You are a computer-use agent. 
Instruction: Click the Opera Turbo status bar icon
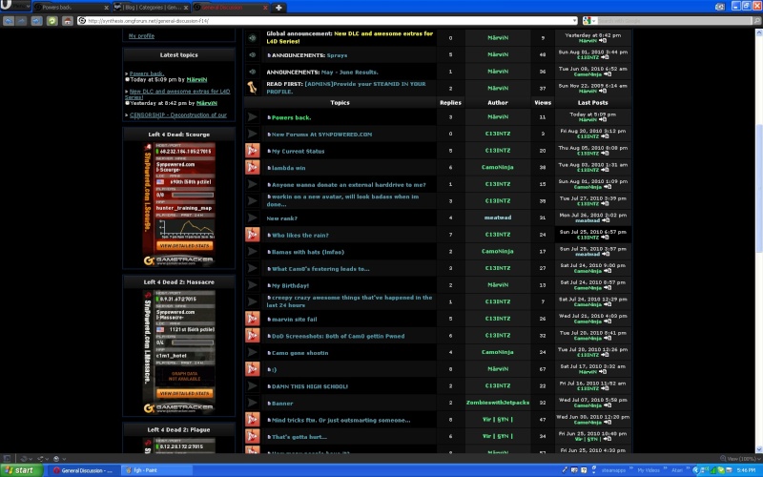pos(56,459)
